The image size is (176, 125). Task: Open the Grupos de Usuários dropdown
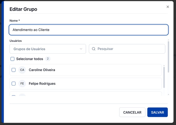coord(48,49)
